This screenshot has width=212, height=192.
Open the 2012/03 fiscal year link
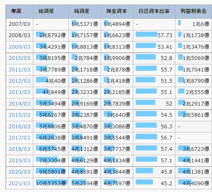coord(19,81)
